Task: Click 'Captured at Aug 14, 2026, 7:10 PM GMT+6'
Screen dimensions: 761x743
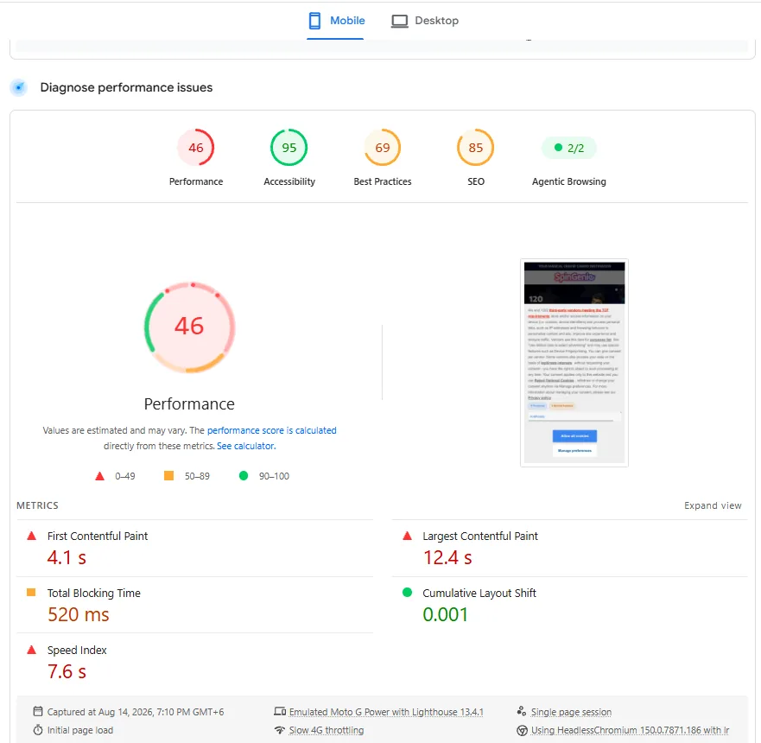Action: pos(136,712)
